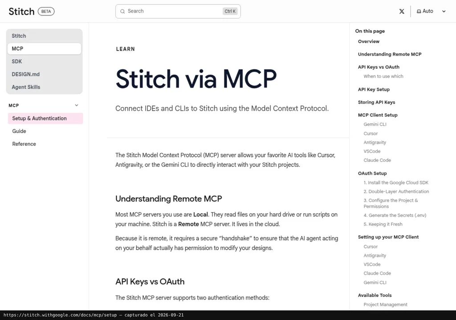Image resolution: width=456 pixels, height=320 pixels.
Task: Go to Configure the Project & Permissions
Action: 391,203
